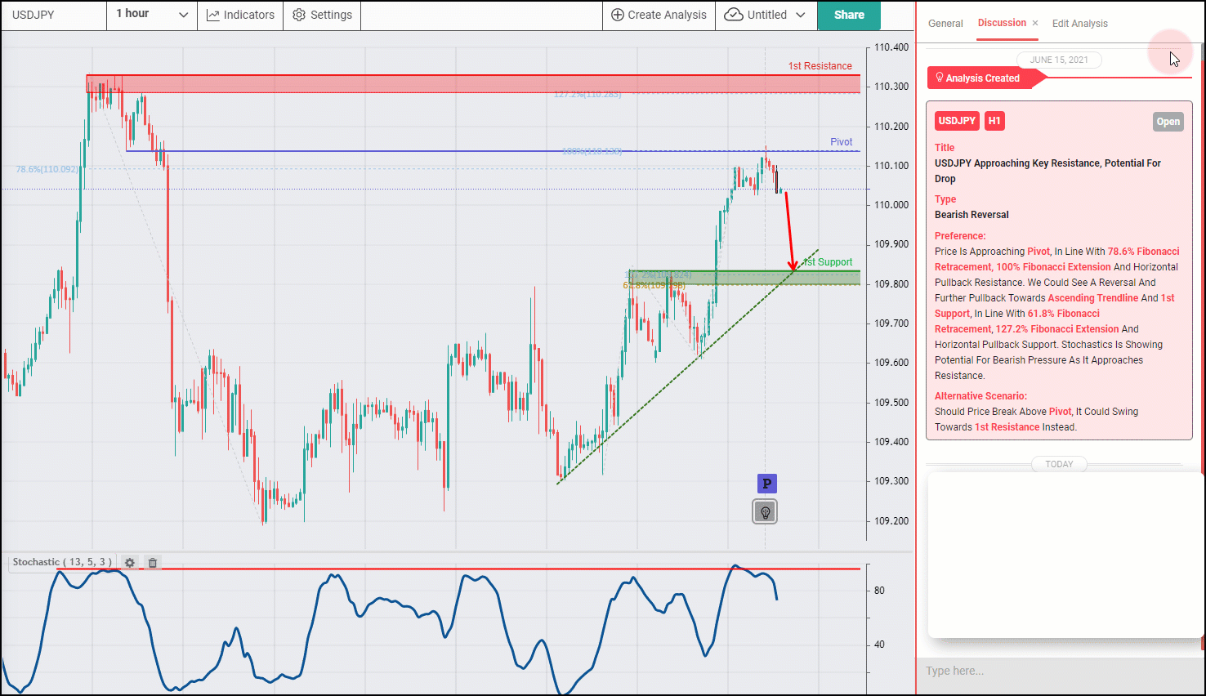Click the TODAY date separator

pos(1060,464)
